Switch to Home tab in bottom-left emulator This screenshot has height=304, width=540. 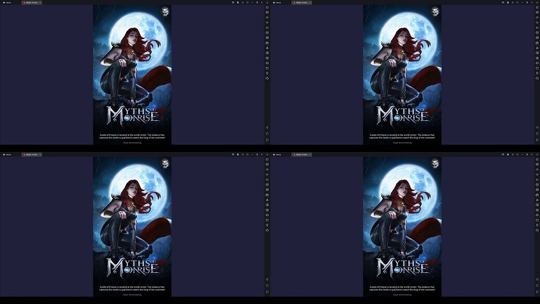point(7,155)
